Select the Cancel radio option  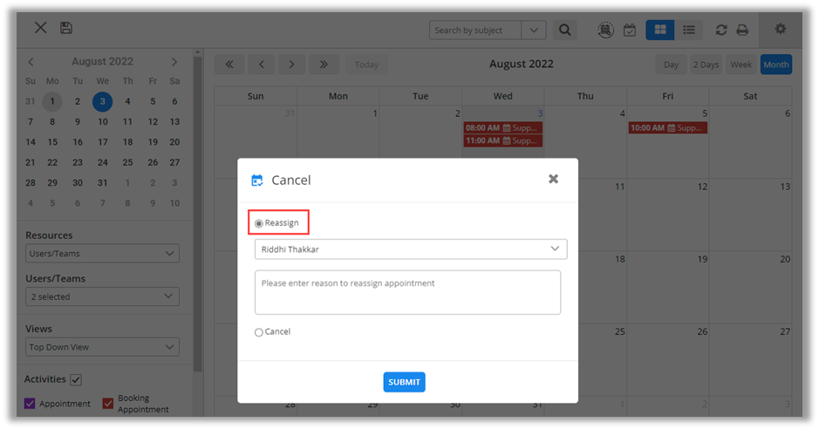click(x=259, y=332)
